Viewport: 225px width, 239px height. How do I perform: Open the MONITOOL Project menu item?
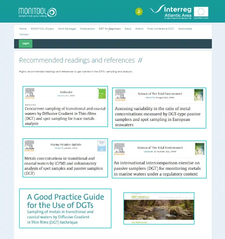tap(42, 29)
